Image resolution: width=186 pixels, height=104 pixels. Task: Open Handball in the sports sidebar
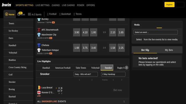coord(19,45)
